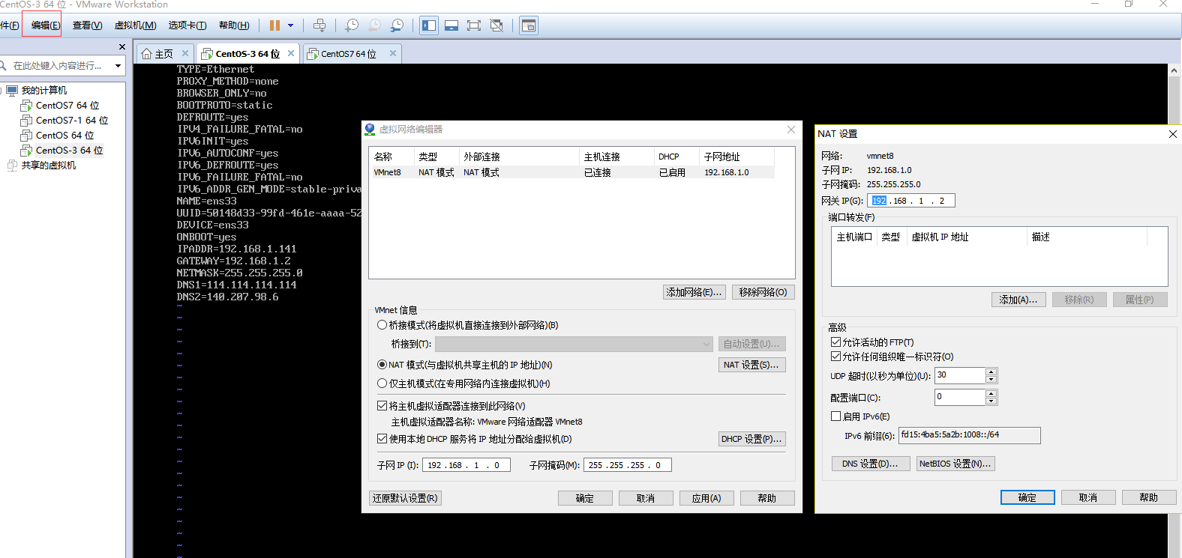Close the CentOS-3 64 位 tab
Screen dimensions: 1182x558
(x=291, y=53)
